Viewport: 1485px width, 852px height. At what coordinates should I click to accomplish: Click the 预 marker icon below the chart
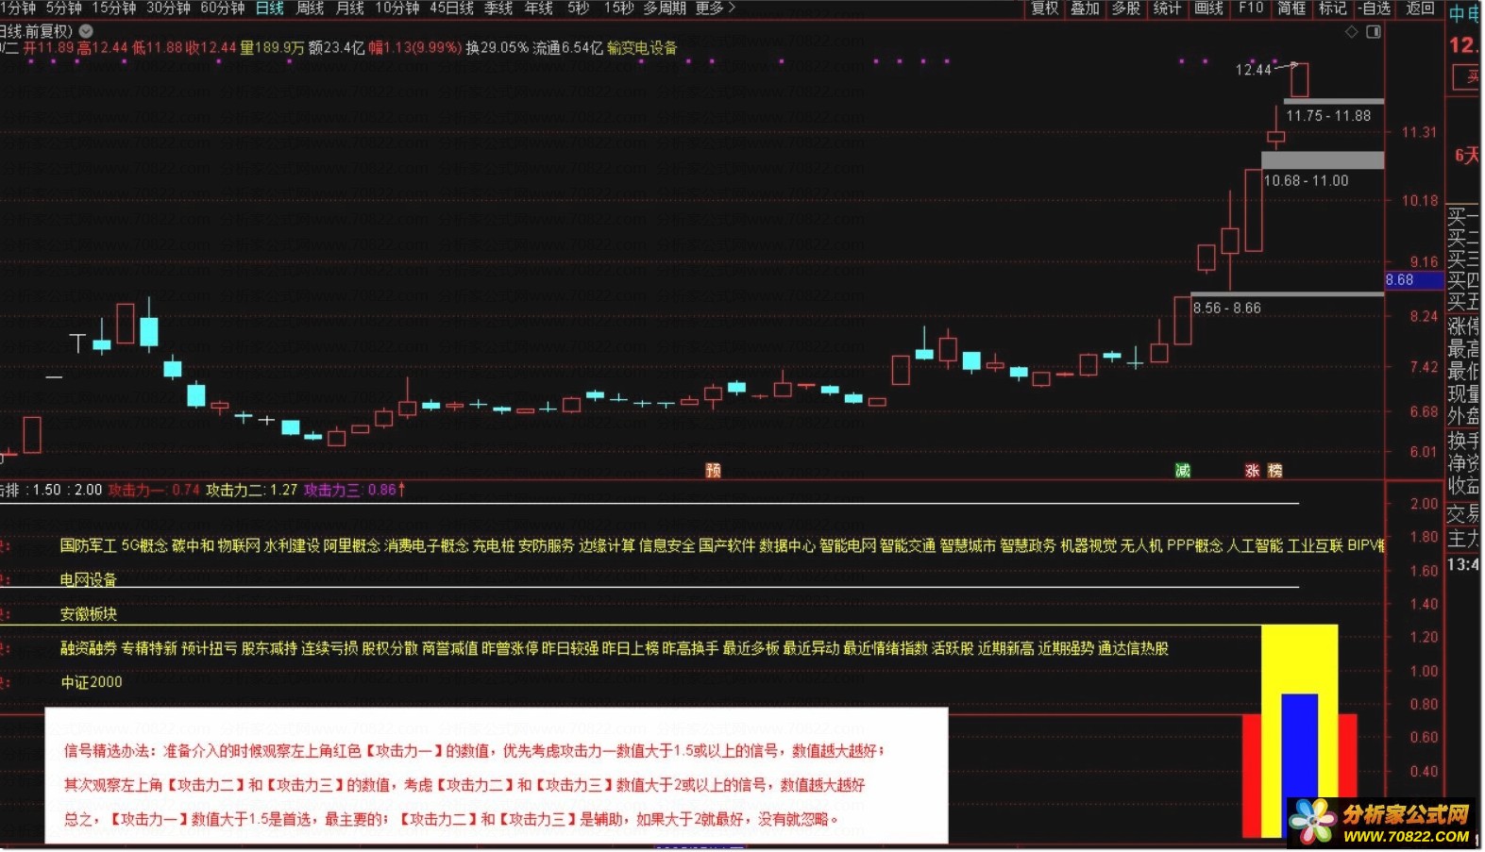[714, 470]
